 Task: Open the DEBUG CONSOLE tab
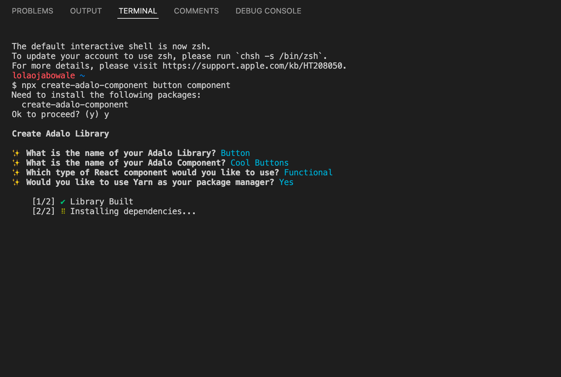(268, 11)
